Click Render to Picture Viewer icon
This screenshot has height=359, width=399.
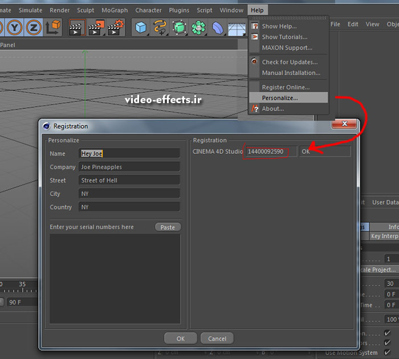pos(96,27)
